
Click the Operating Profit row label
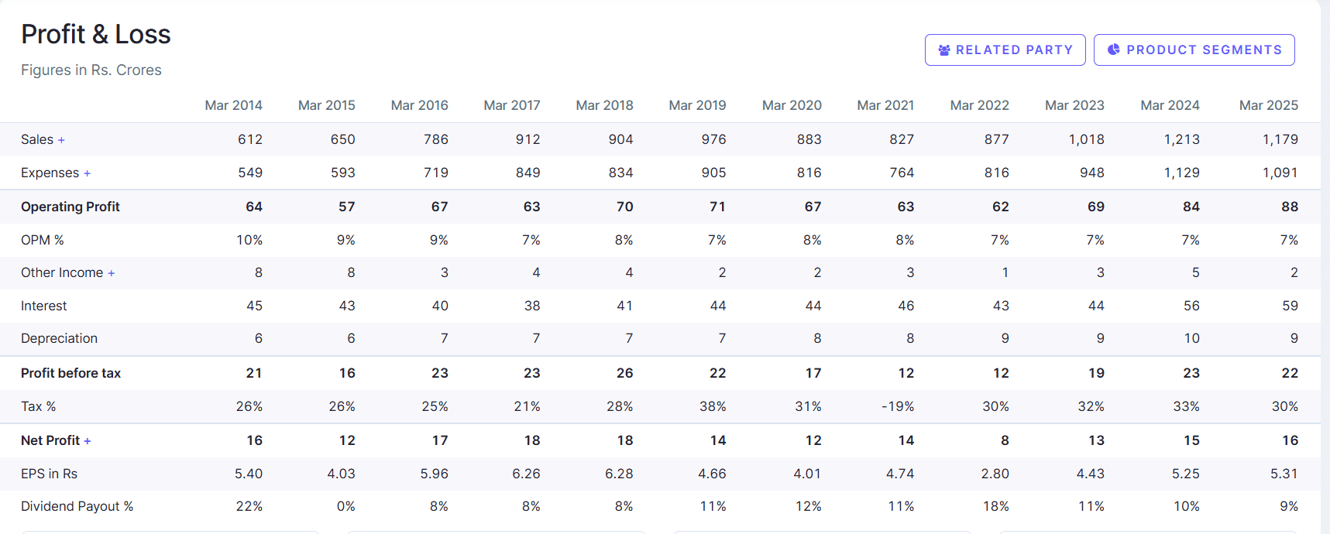[70, 207]
